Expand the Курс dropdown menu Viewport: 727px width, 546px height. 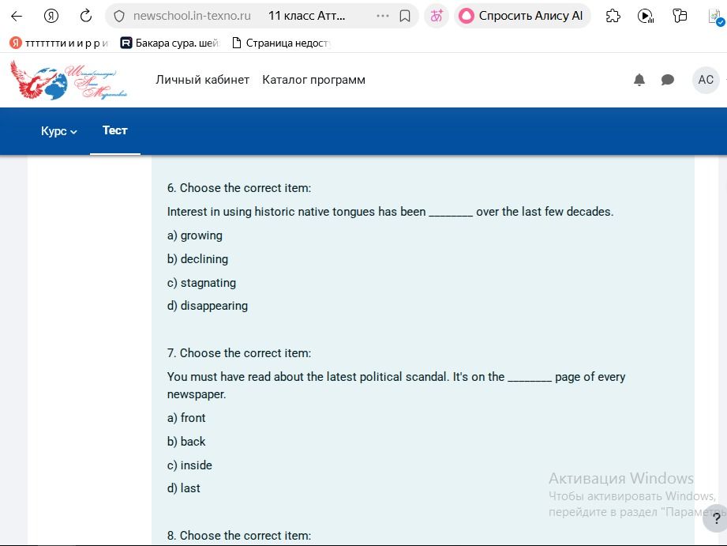59,131
